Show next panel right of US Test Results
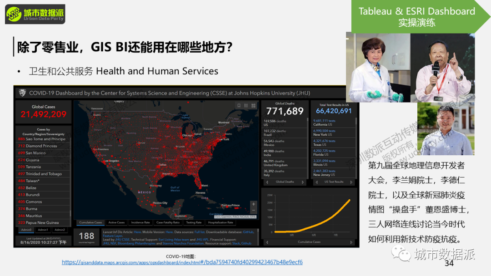Screen dimensions: 491x276 coord(351,182)
